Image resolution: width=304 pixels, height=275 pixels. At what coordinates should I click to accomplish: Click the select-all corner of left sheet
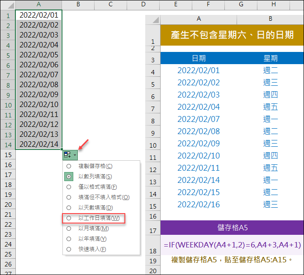8,5
